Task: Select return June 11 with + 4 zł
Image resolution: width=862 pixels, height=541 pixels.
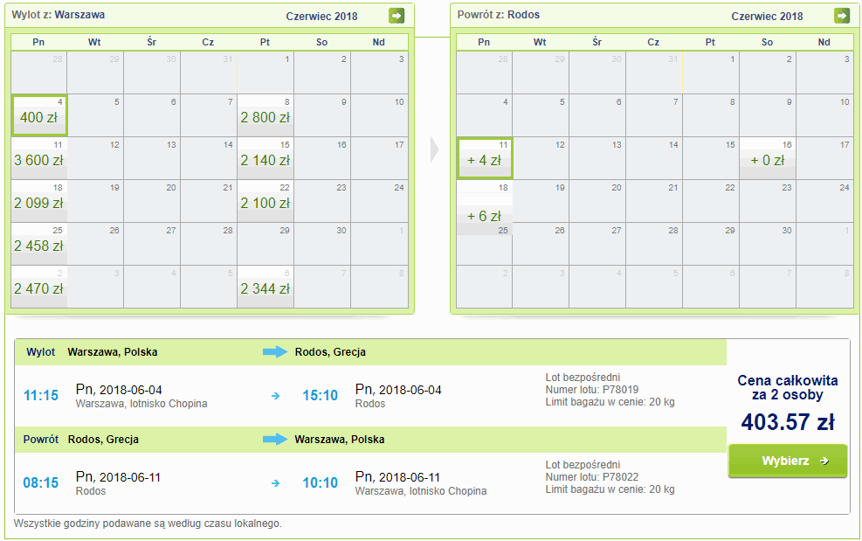Action: pyautogui.click(x=485, y=159)
